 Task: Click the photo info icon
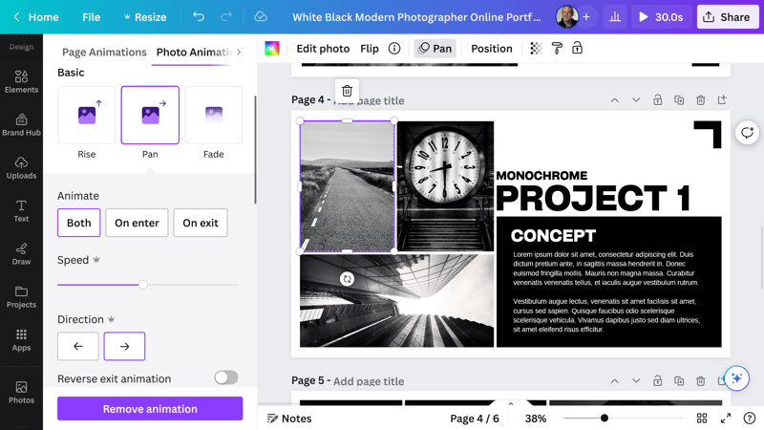[394, 49]
